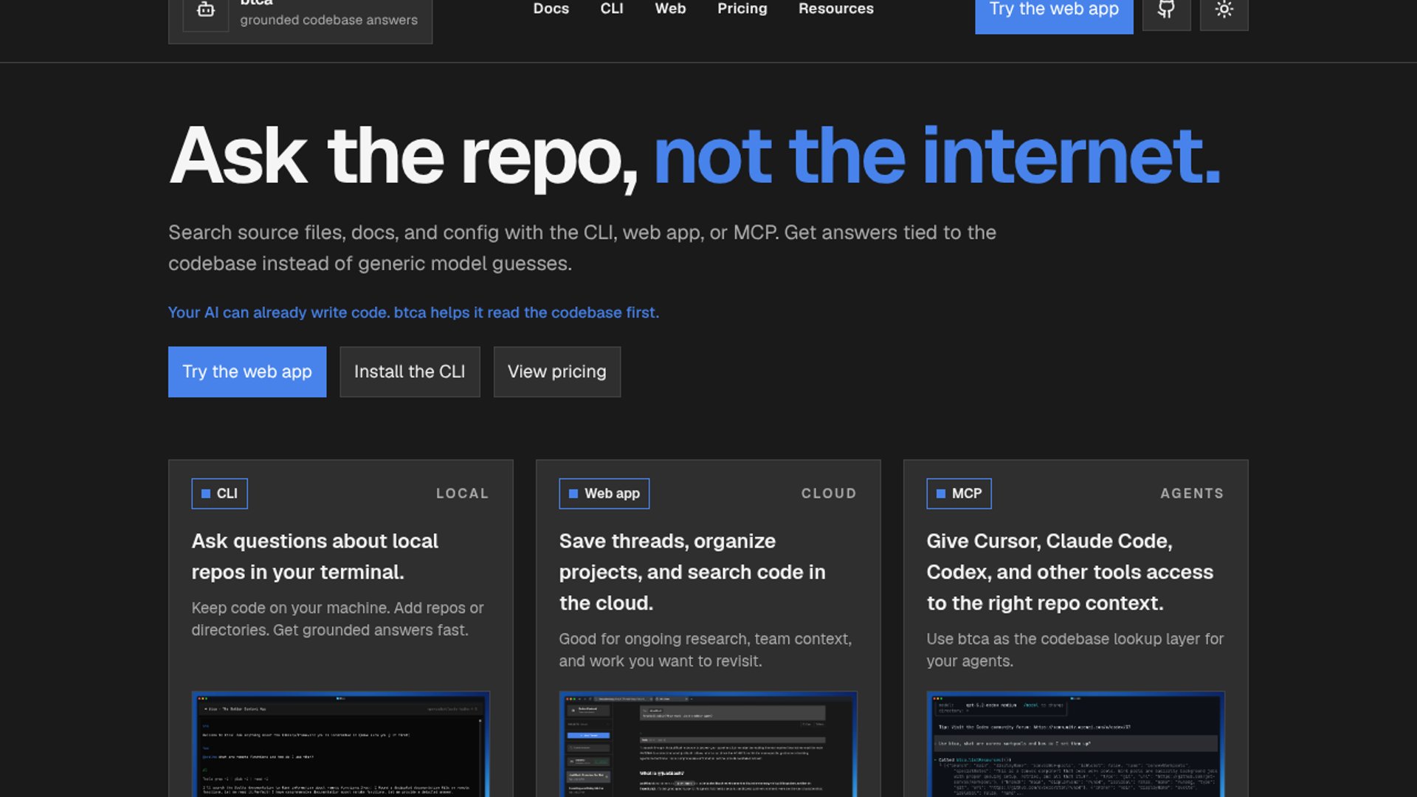Click the blue tagline about reading the codebase
Image resolution: width=1417 pixels, height=797 pixels.
tap(413, 313)
